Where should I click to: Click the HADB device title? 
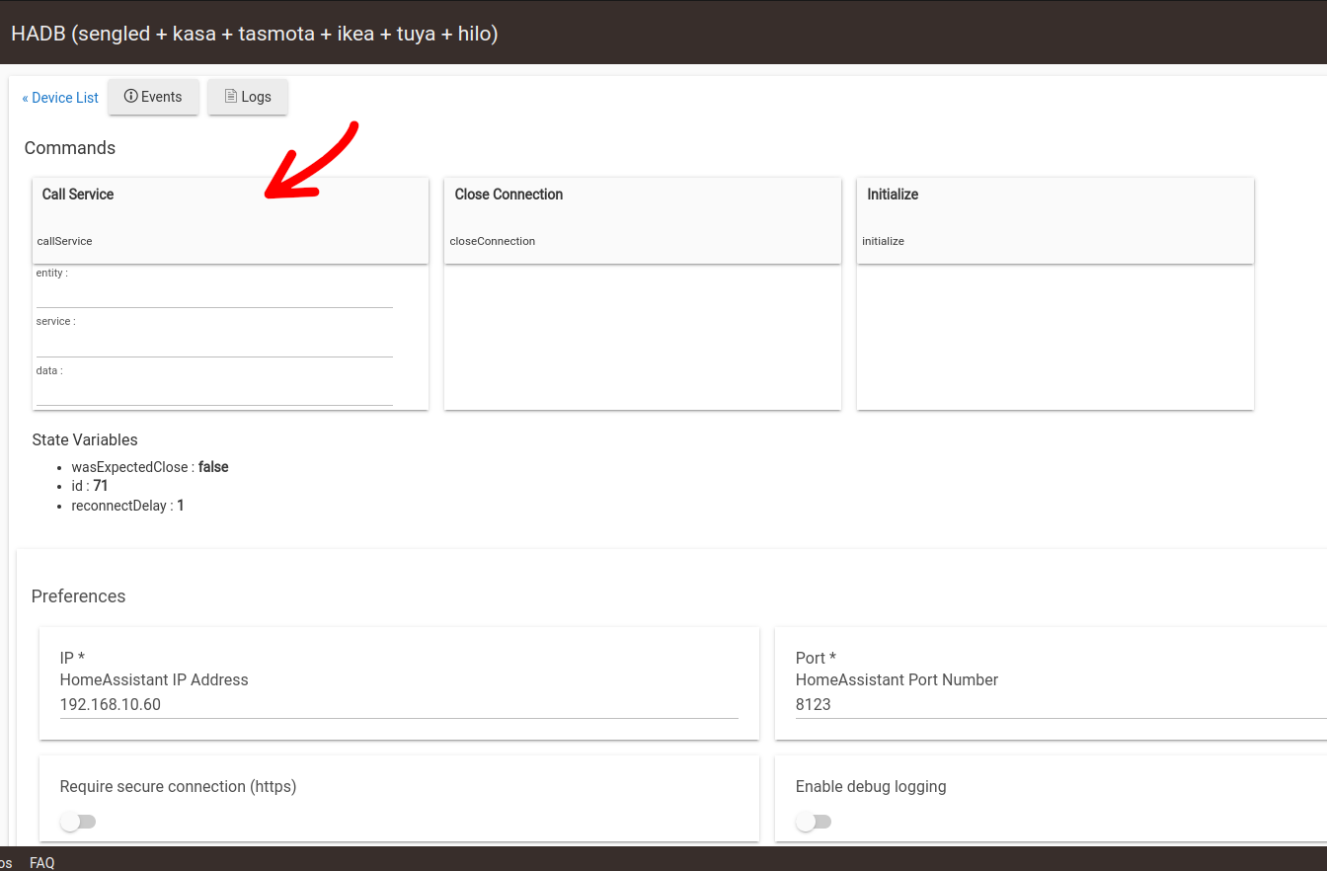(255, 33)
